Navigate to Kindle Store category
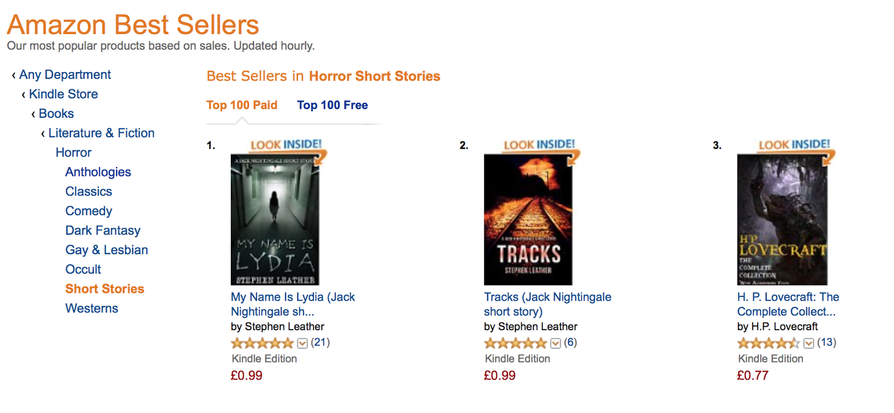The height and width of the screenshot is (413, 894). (x=63, y=94)
